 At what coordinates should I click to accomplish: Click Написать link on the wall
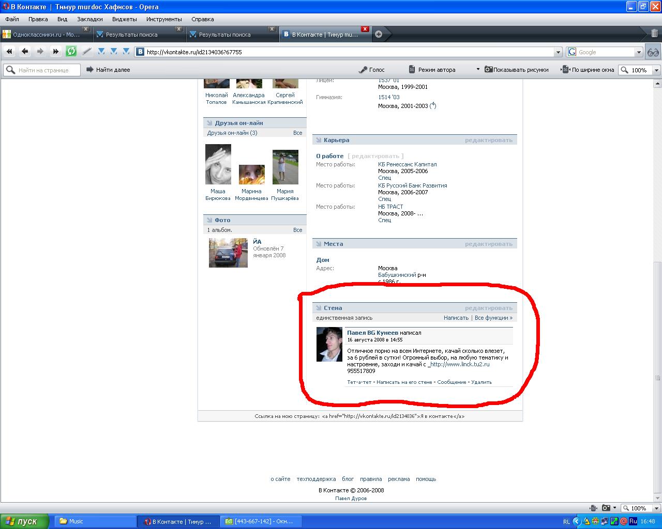tap(456, 318)
